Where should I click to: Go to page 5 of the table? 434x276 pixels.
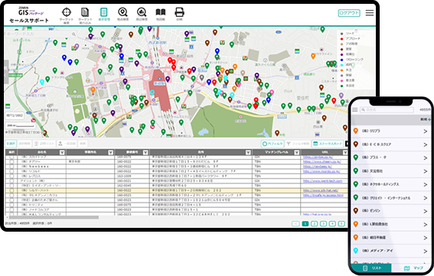click(341, 224)
